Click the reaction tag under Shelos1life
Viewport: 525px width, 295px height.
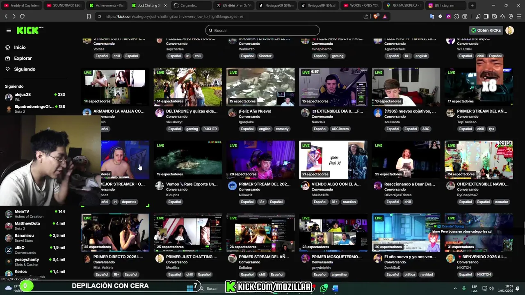click(349, 202)
